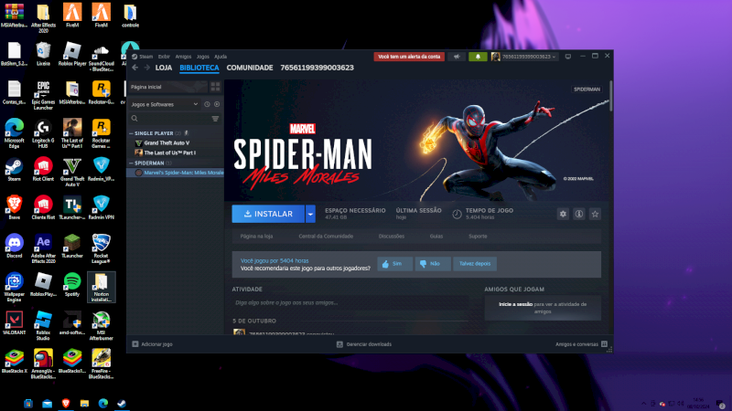This screenshot has width=732, height=411.
Task: Open the Amigos menu
Action: point(183,57)
